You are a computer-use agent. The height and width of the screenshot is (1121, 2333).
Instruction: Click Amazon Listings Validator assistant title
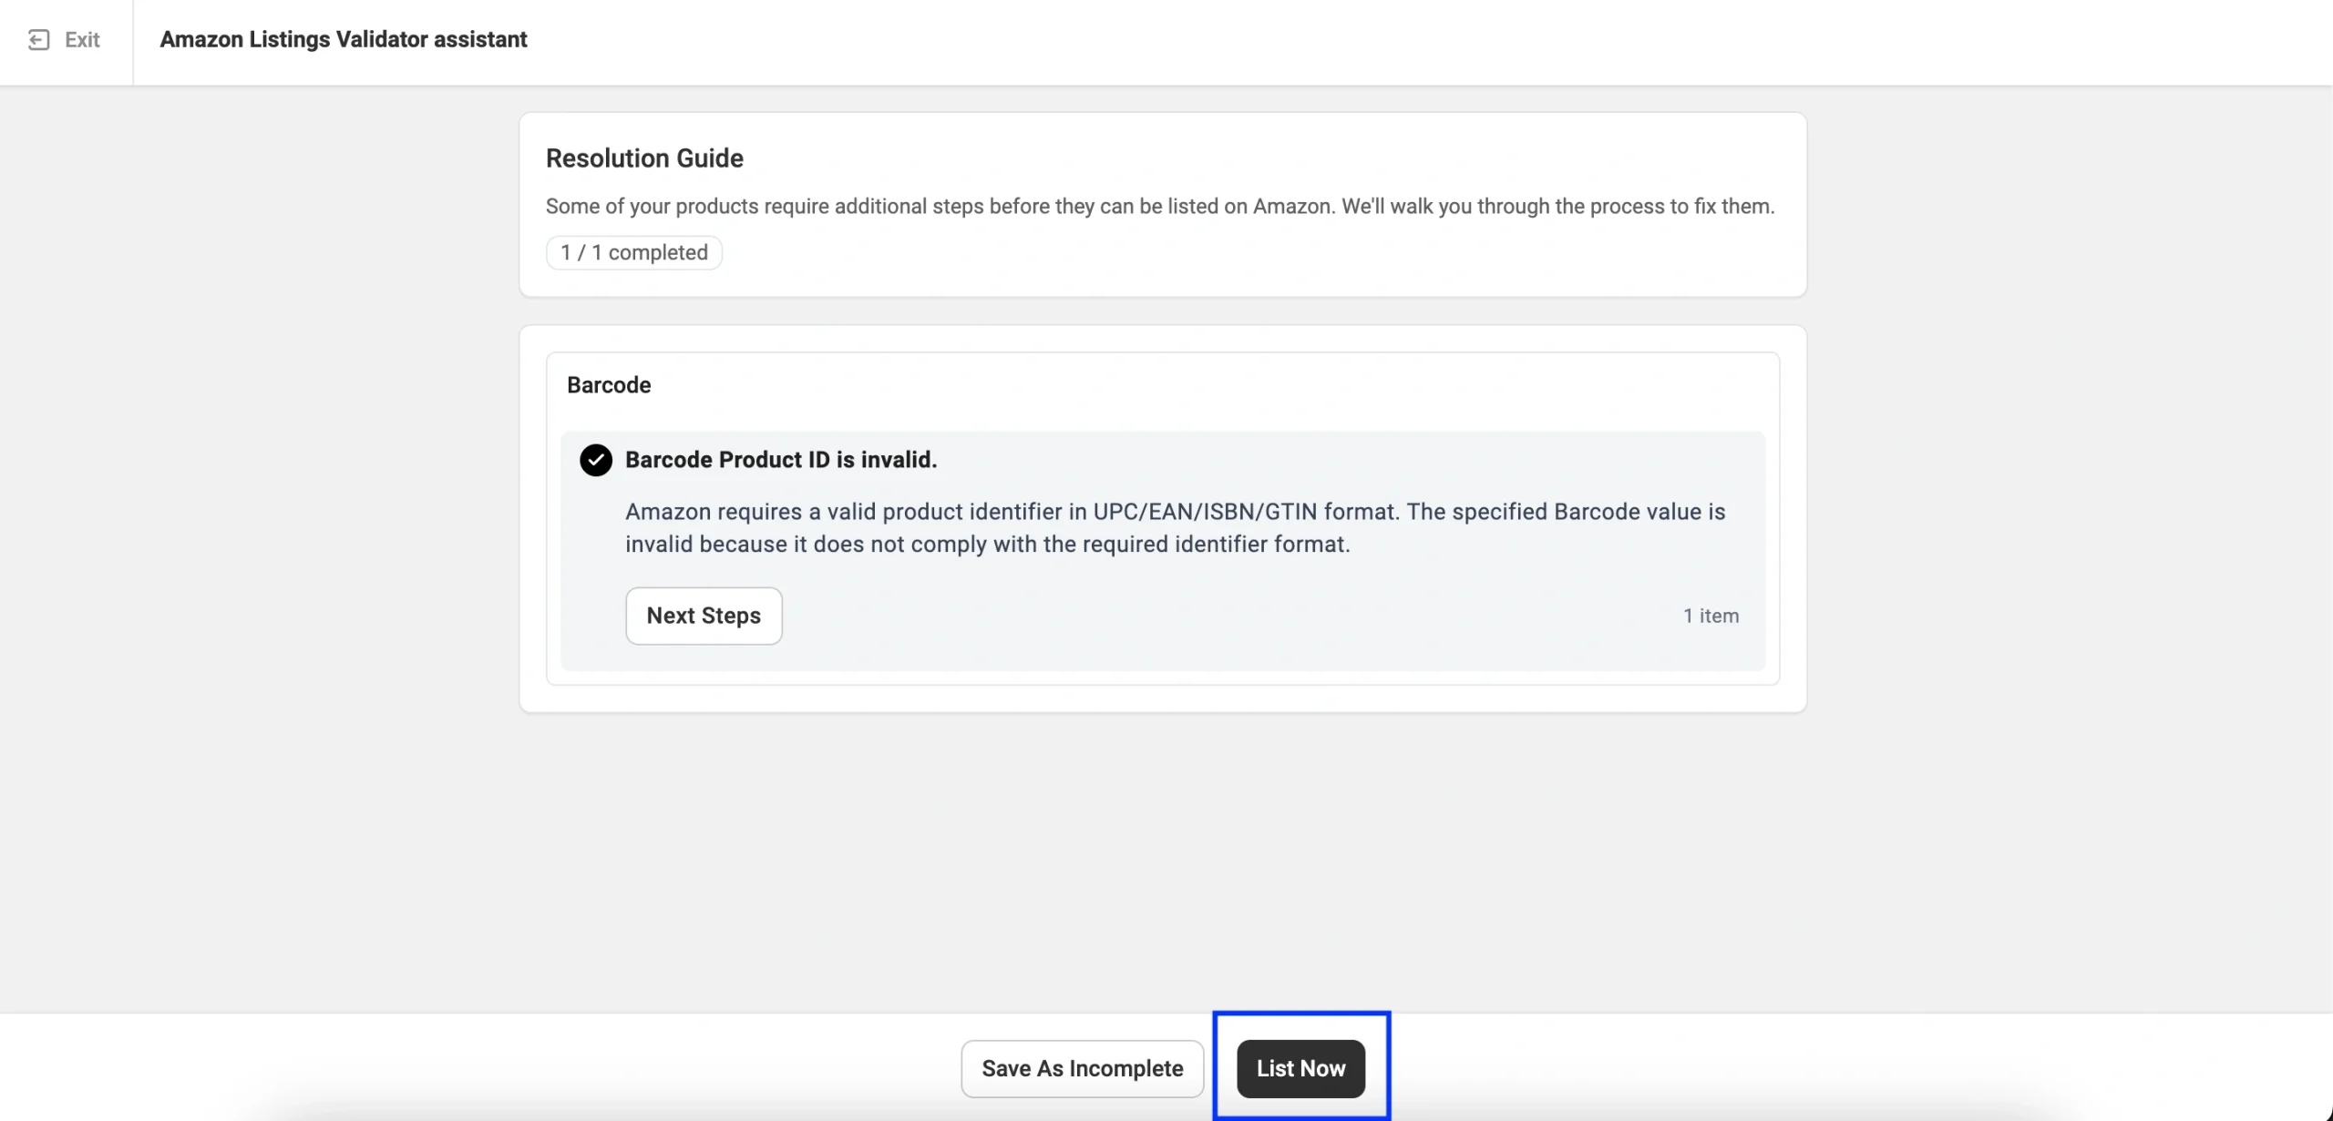[344, 40]
